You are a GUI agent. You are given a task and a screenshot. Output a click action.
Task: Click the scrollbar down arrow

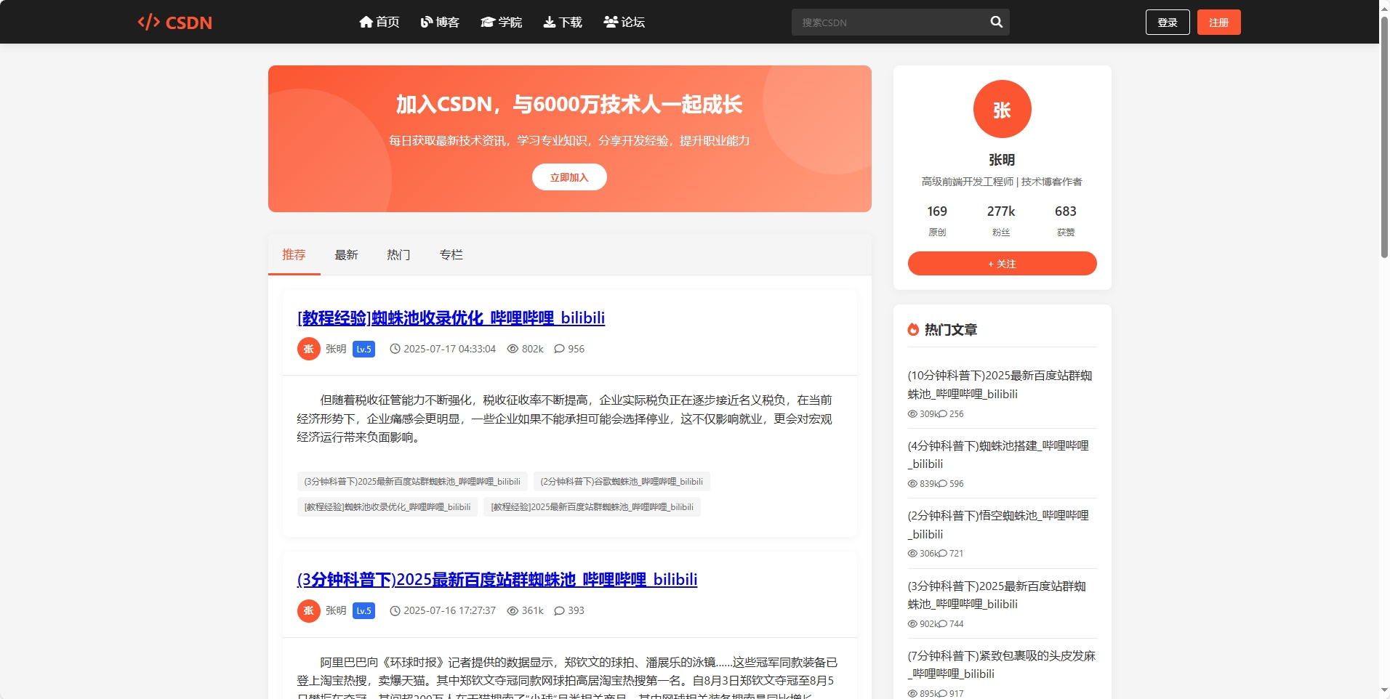1384,691
